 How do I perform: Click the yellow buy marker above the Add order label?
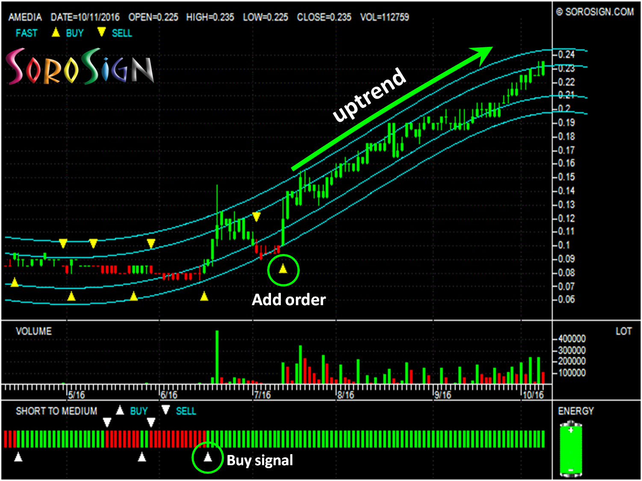pos(283,269)
